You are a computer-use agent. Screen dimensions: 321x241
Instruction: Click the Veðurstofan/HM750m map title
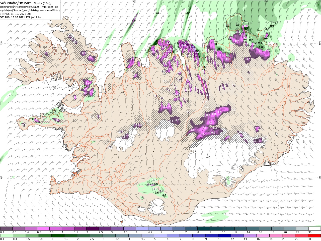coord(16,3)
